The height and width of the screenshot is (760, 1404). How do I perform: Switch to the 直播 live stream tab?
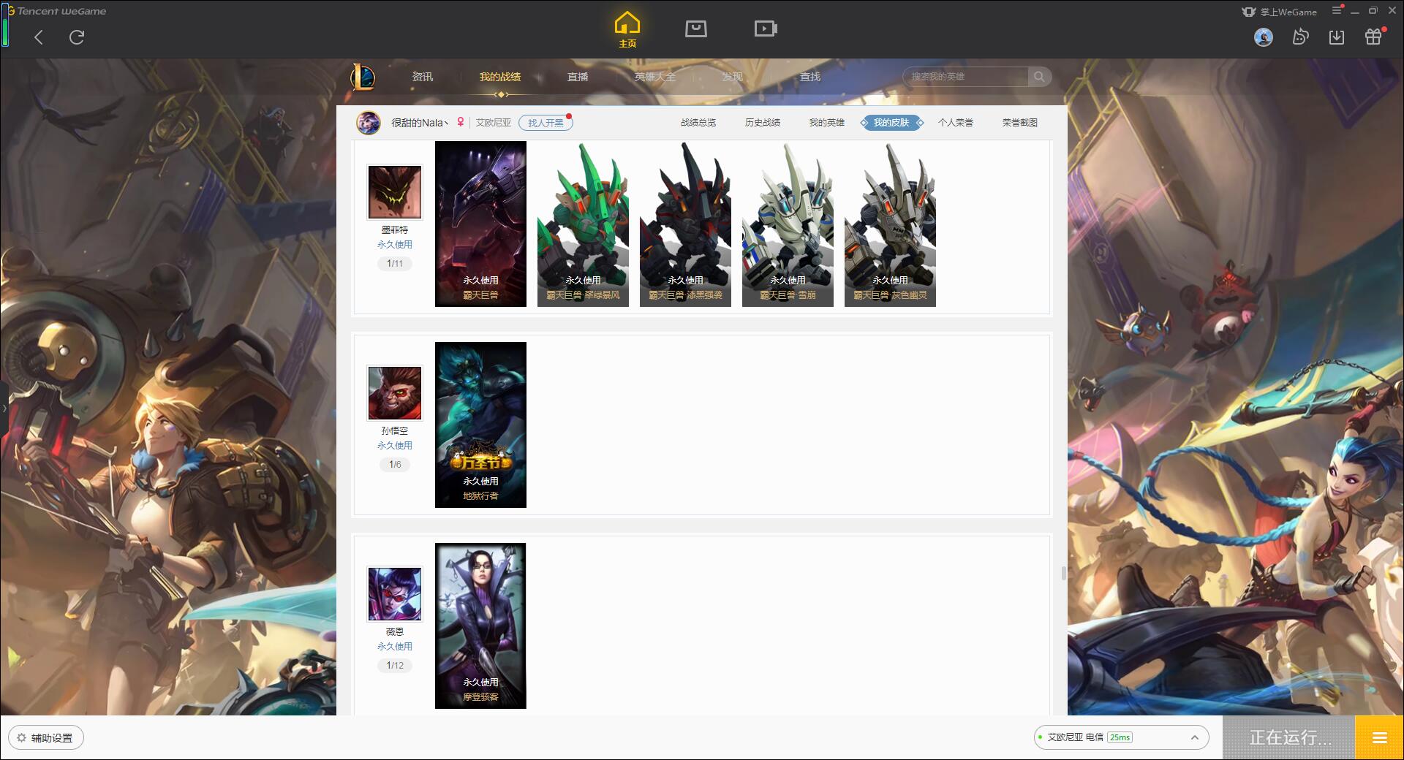[x=578, y=77]
